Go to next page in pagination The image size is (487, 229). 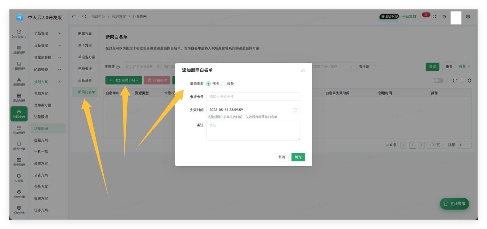(x=421, y=145)
